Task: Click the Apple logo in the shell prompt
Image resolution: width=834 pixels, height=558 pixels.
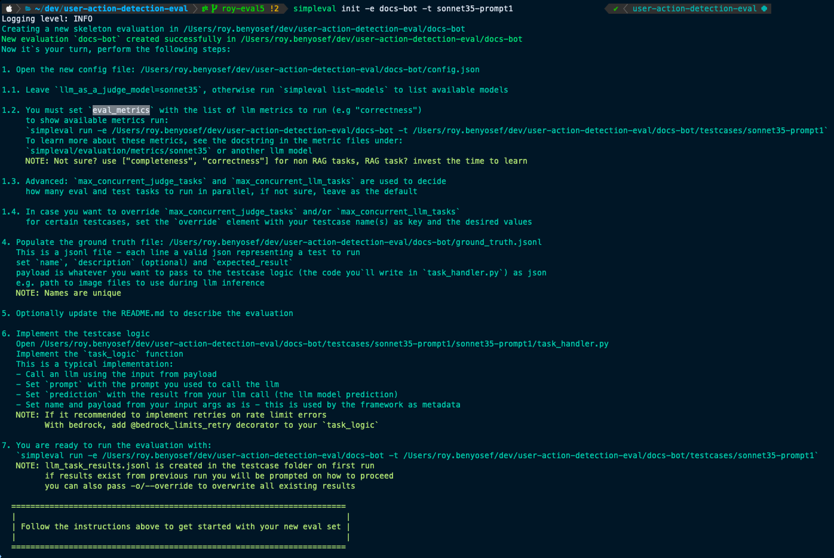Action: (9, 8)
